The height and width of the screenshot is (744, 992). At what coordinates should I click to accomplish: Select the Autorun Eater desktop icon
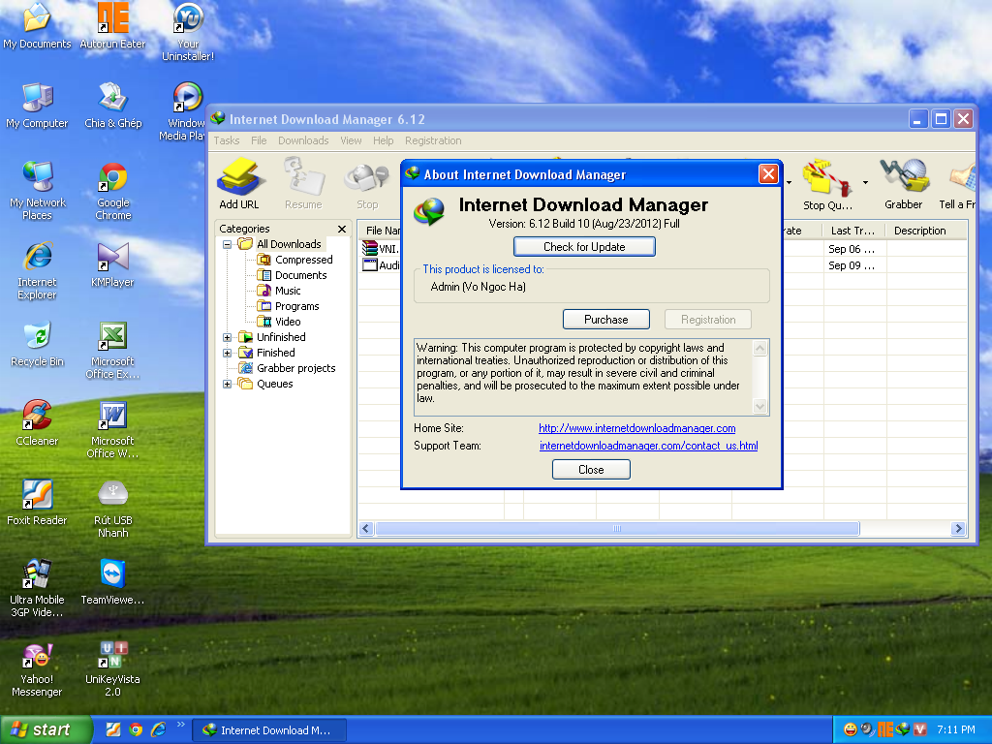(x=112, y=26)
